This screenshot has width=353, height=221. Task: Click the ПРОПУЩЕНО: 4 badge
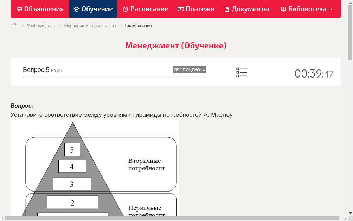(190, 69)
